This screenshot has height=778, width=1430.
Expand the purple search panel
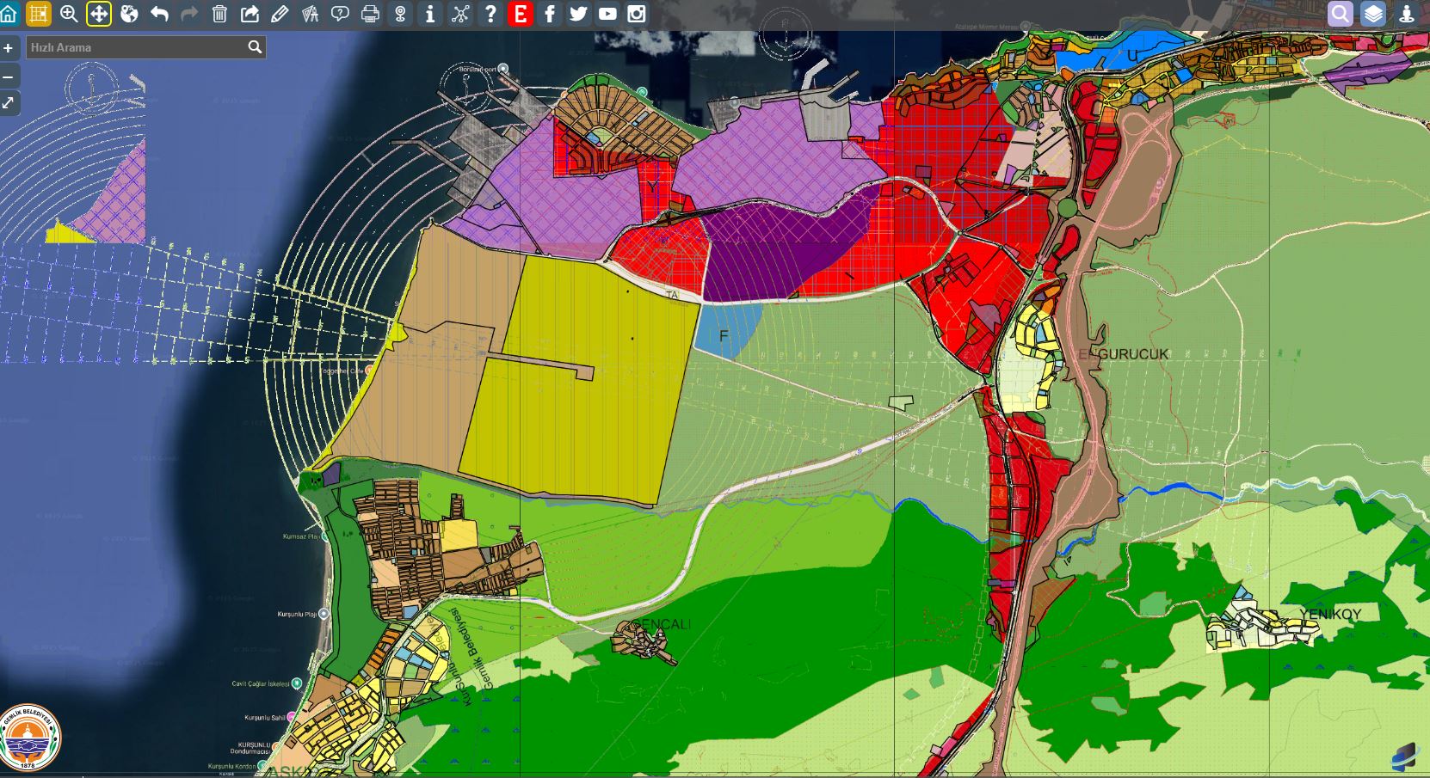(1340, 14)
